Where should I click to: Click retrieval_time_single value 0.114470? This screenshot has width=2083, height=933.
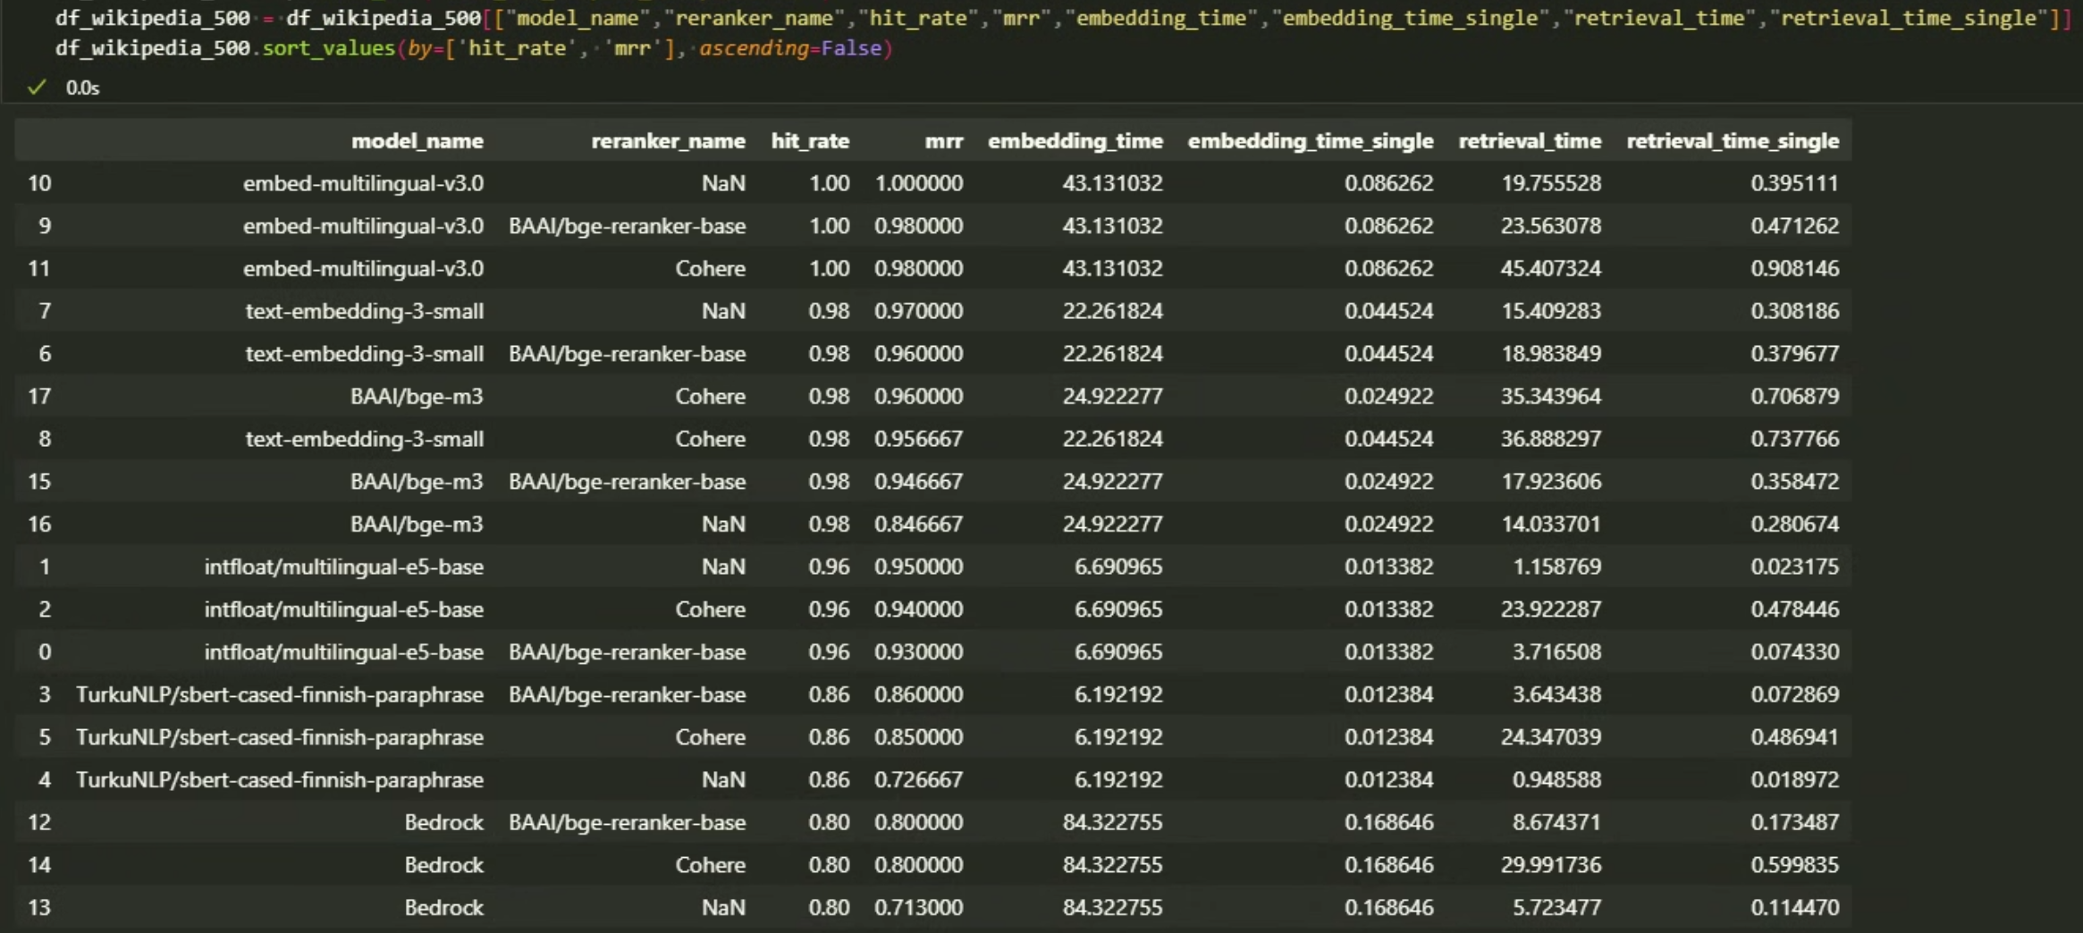pyautogui.click(x=1794, y=908)
